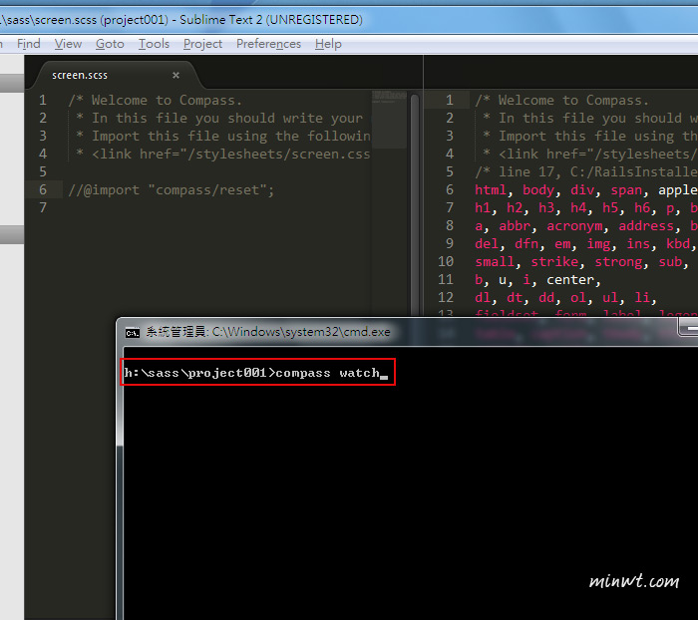Click the "dl, dt, dd, ol, ul, li" line
The image size is (698, 620).
(x=565, y=297)
